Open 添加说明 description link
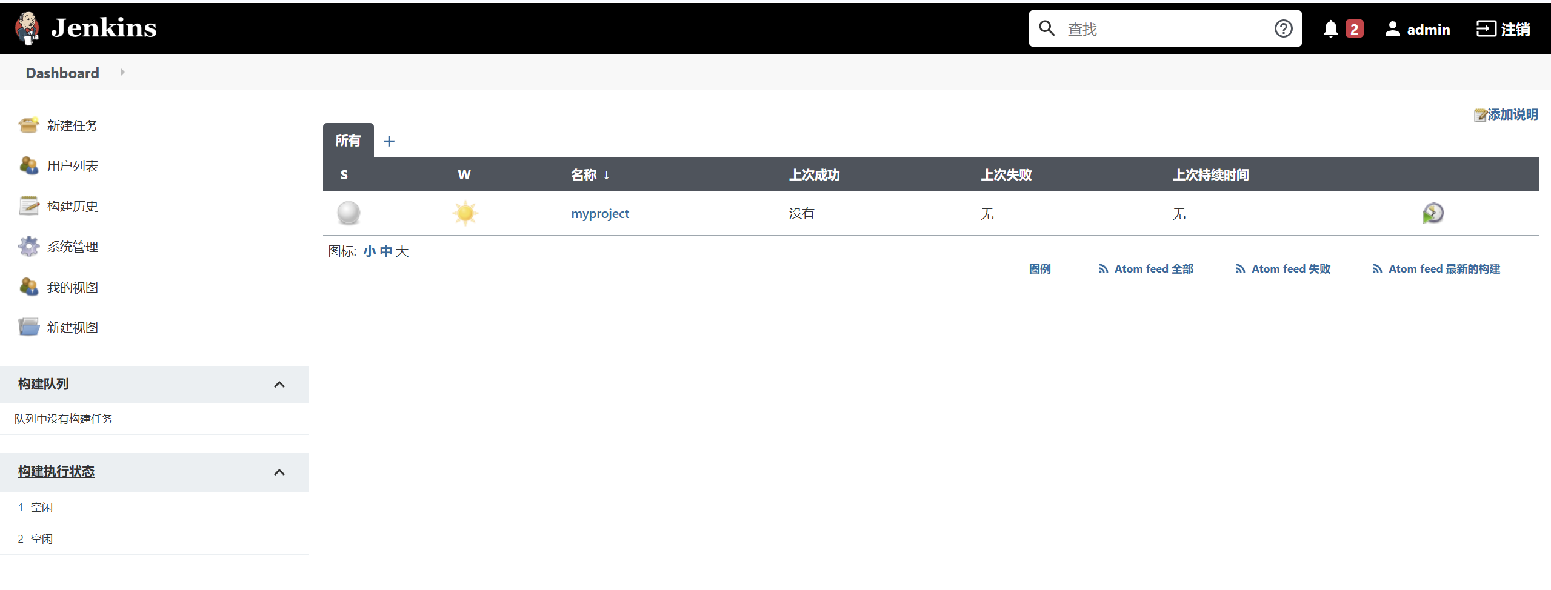Viewport: 1551px width, 590px height. tap(1513, 114)
